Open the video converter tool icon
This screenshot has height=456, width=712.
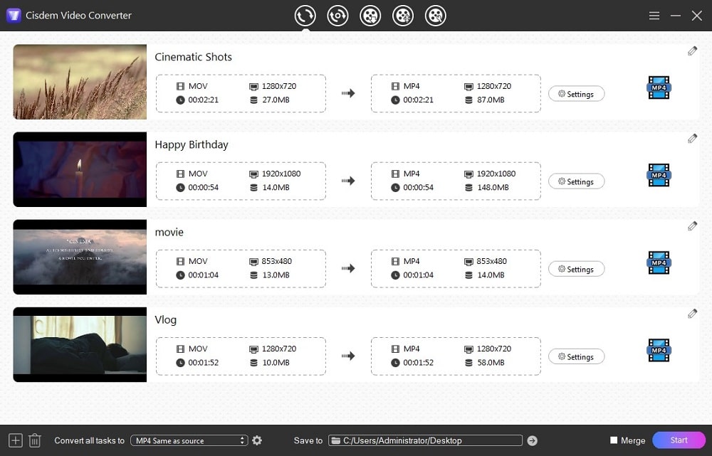pos(305,15)
